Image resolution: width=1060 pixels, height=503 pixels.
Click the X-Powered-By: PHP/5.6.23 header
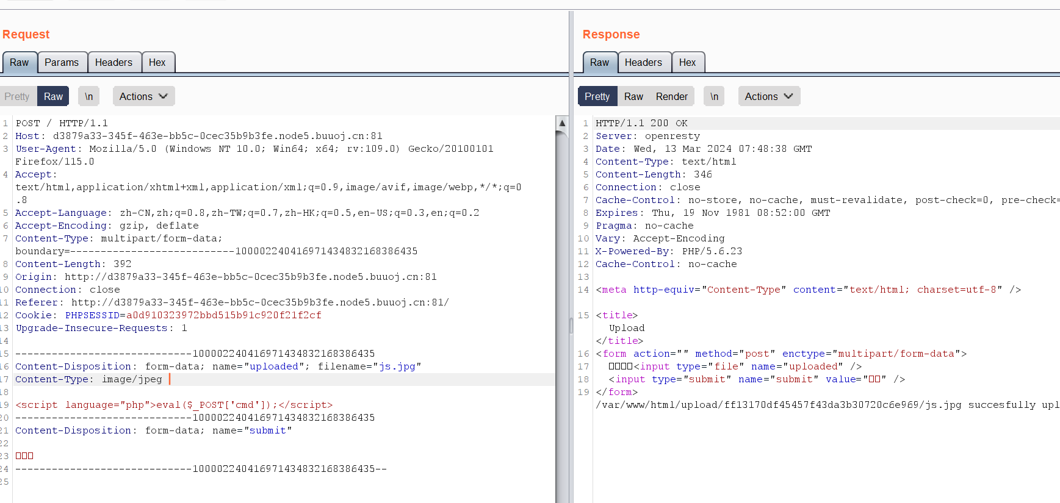point(669,251)
